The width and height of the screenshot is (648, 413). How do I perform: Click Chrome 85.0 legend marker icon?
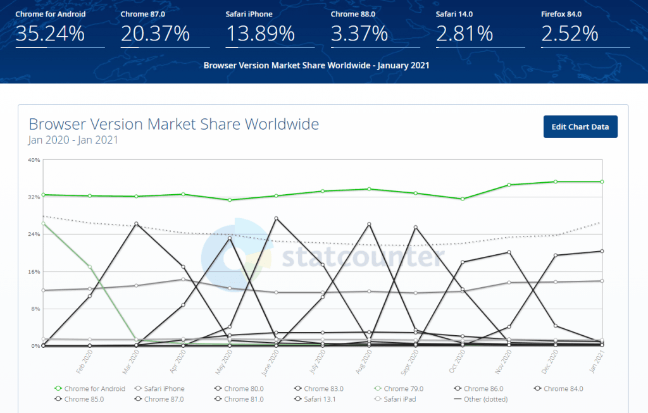click(x=58, y=399)
